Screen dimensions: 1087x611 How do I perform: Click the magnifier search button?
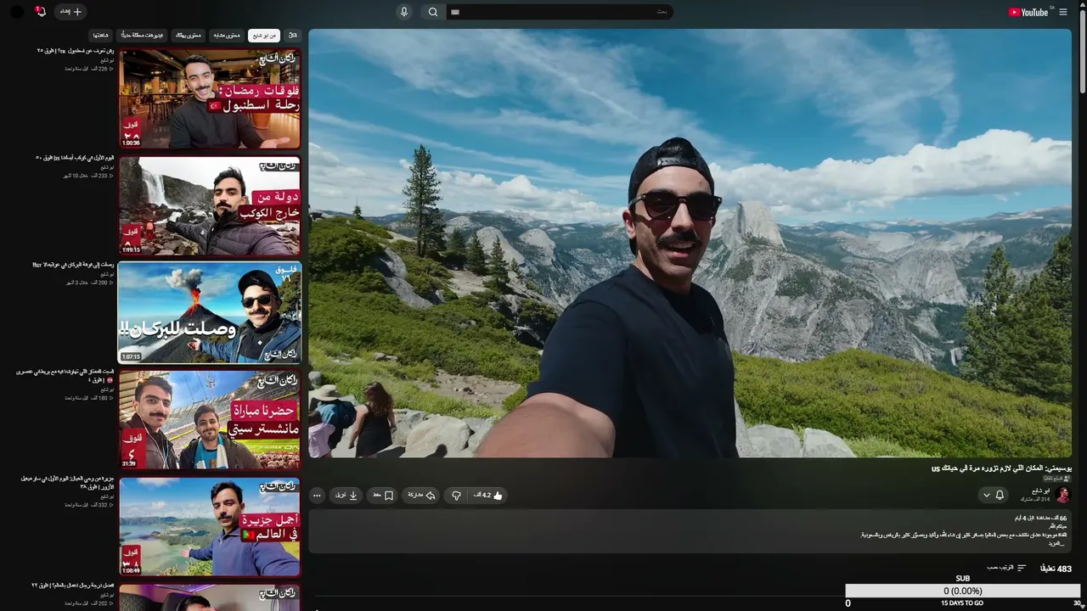433,12
